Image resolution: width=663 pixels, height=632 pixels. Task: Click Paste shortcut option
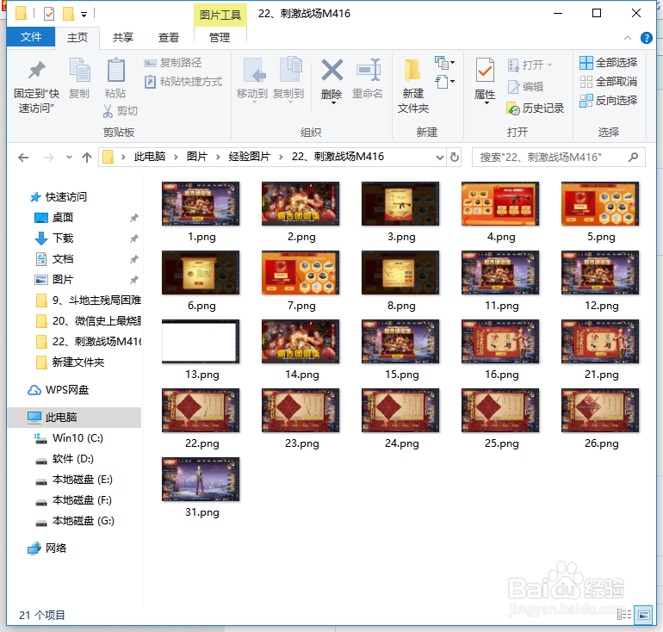point(183,82)
